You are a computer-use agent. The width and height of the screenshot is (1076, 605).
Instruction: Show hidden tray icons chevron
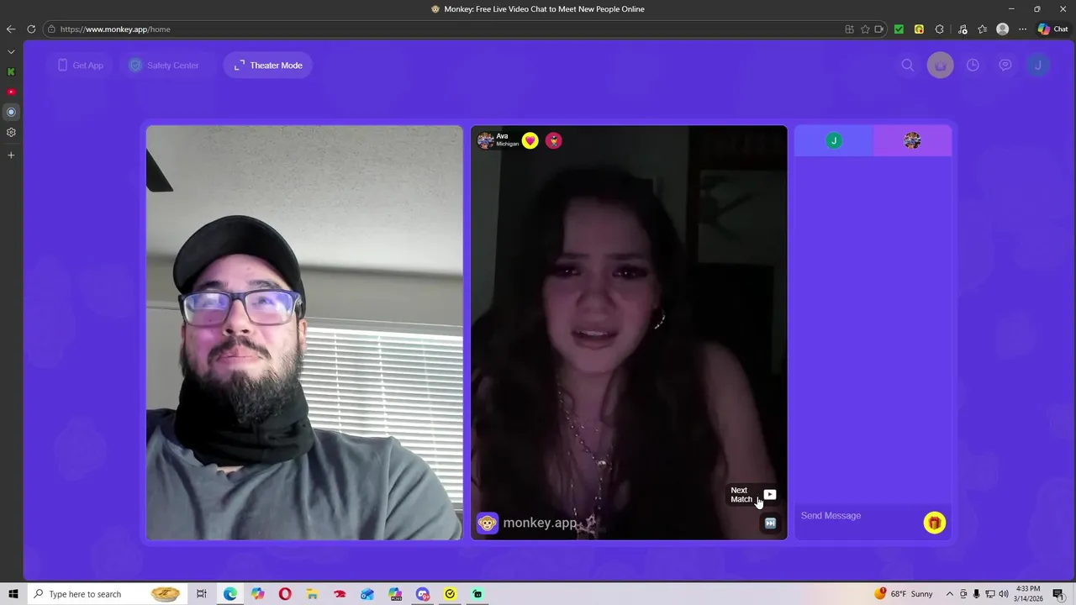[950, 594]
